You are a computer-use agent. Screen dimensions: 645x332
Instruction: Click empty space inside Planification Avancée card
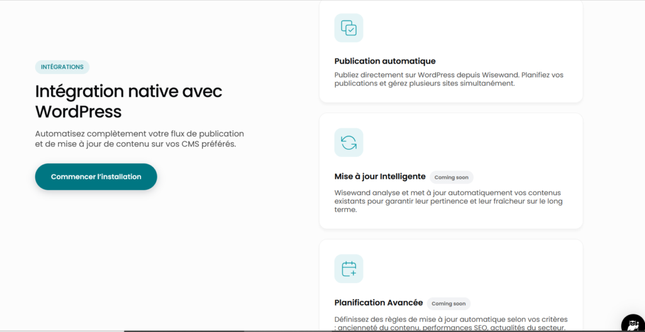pyautogui.click(x=491, y=270)
